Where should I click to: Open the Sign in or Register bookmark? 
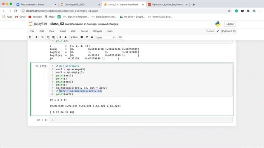pyautogui.click(x=76, y=17)
